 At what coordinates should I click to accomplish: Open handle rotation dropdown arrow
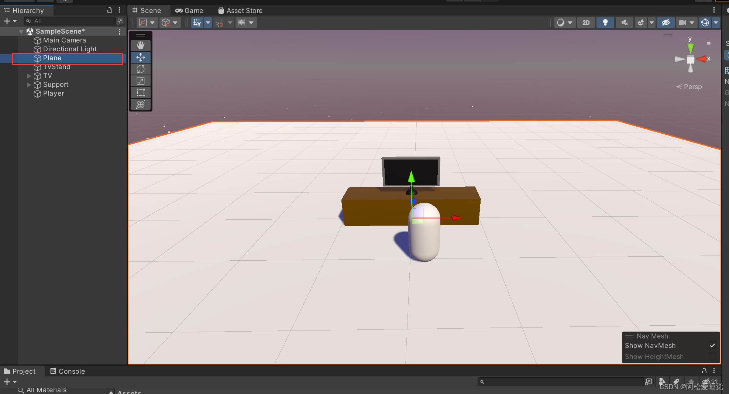click(x=175, y=23)
